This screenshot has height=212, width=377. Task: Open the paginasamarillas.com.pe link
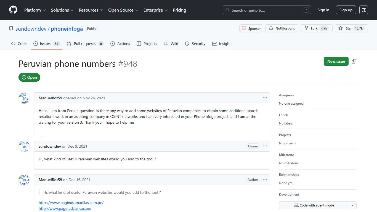pyautogui.click(x=71, y=203)
